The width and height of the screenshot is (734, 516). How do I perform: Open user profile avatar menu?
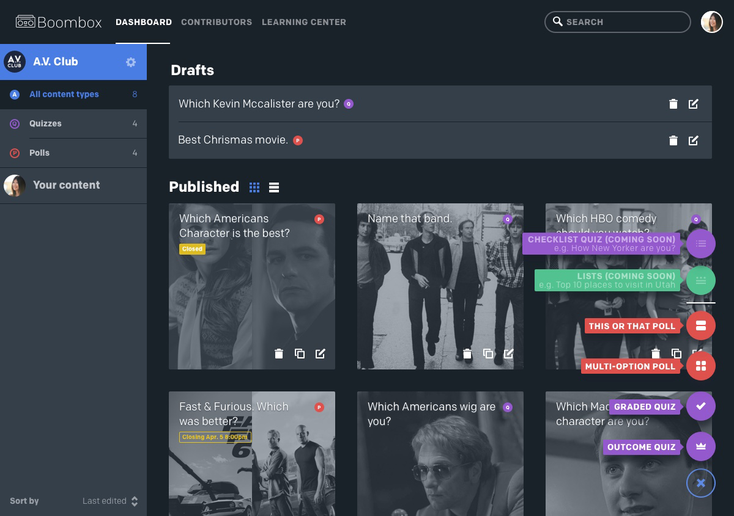click(x=712, y=22)
